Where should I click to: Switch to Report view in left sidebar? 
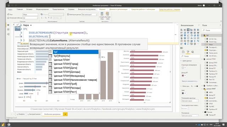(8, 25)
